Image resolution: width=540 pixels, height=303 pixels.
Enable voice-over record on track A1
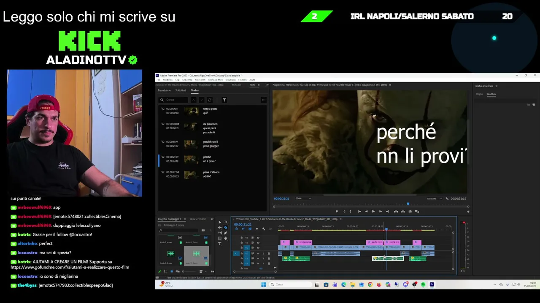point(269,253)
